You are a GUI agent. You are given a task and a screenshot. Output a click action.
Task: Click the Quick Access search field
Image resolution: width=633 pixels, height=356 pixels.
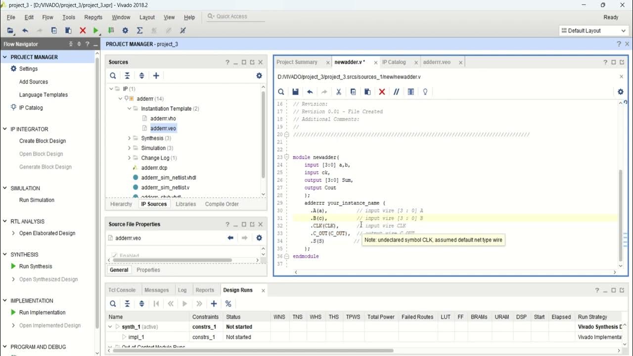point(232,16)
